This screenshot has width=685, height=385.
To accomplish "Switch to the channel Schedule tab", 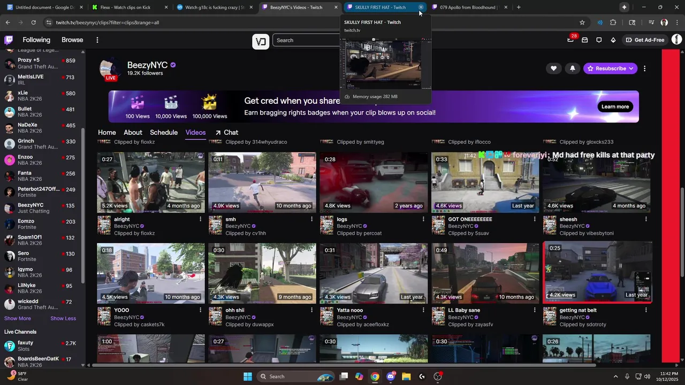I will pos(164,133).
